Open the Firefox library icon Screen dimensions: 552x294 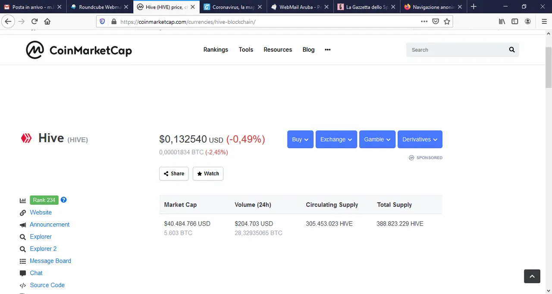(x=502, y=22)
